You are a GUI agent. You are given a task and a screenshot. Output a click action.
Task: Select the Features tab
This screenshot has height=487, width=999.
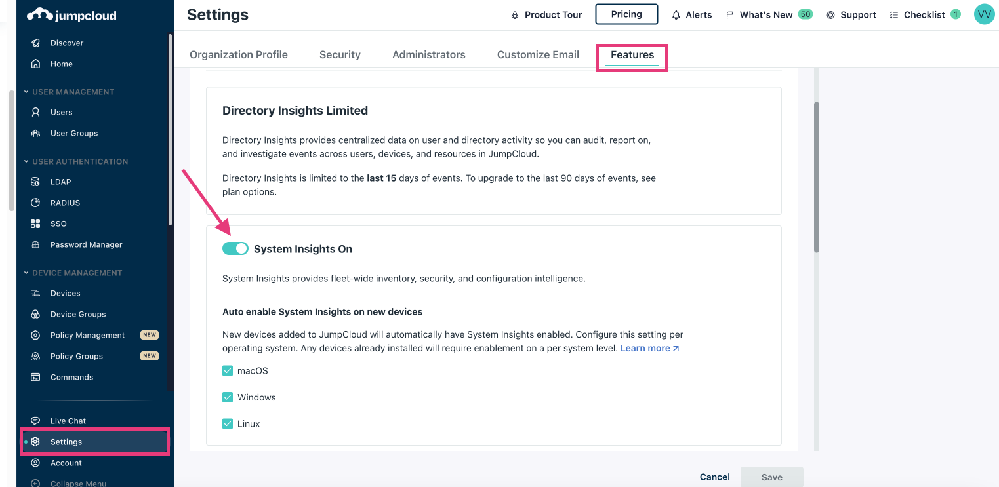tap(632, 55)
